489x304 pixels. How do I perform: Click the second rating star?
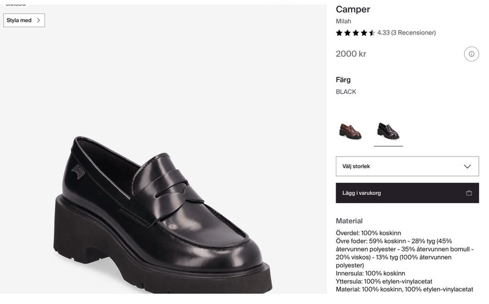coord(347,33)
